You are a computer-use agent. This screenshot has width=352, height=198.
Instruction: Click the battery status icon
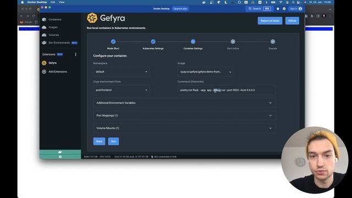[x=273, y=2]
